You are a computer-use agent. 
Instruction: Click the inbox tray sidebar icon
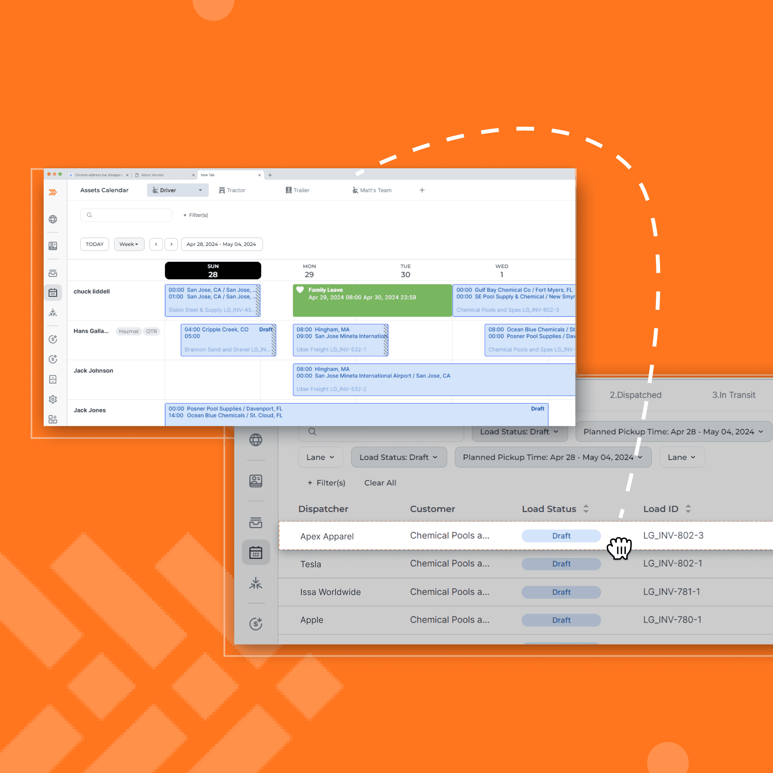tap(53, 273)
